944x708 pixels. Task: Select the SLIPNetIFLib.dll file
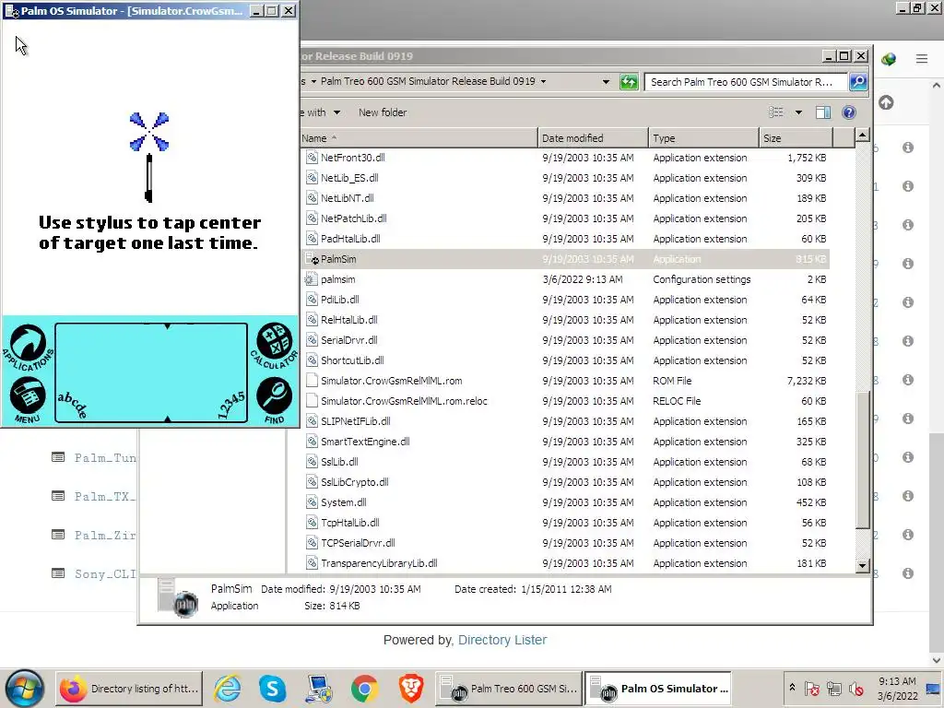point(355,421)
